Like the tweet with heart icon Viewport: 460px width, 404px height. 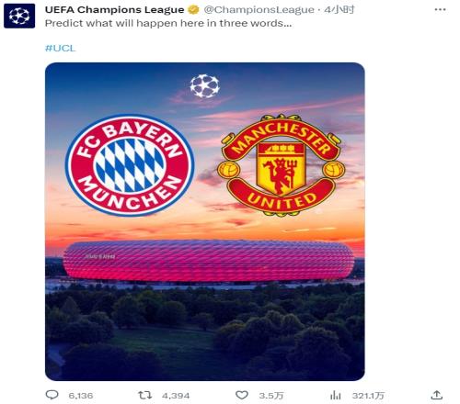242,395
